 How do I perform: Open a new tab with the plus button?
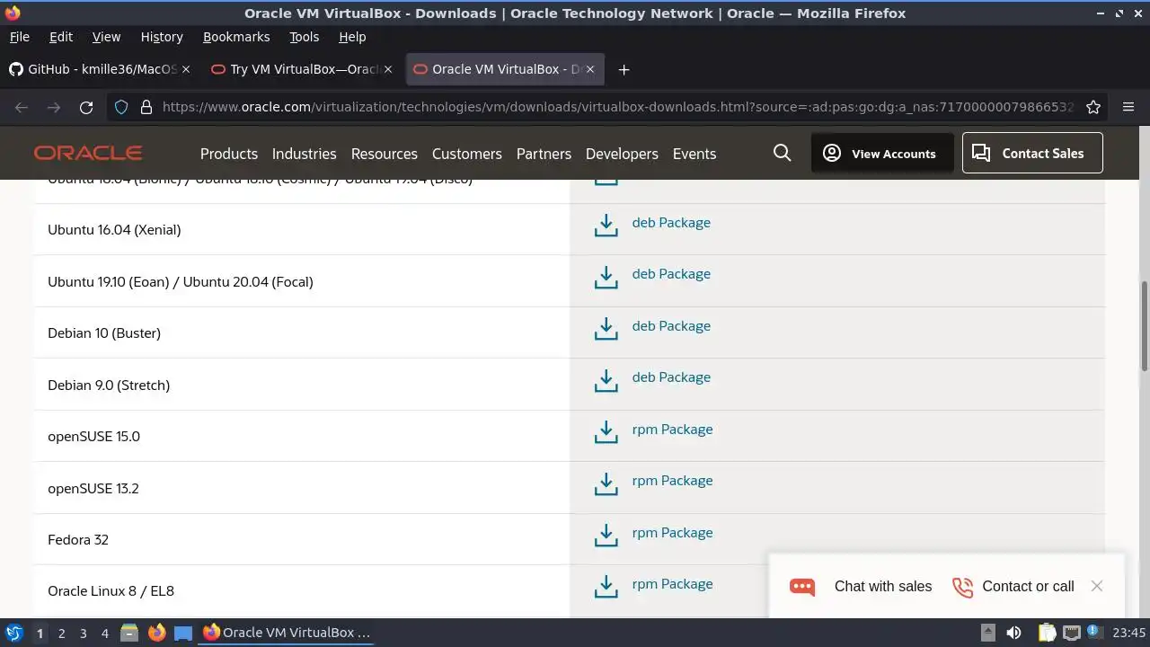tap(624, 69)
